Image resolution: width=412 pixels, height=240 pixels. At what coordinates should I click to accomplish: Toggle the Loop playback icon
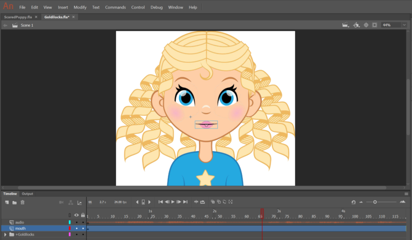pos(203,202)
